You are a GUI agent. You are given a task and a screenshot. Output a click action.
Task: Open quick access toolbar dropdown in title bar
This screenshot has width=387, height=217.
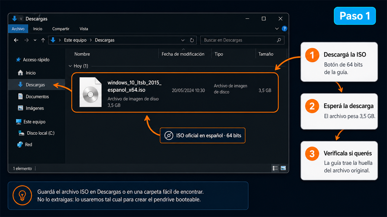click(x=21, y=19)
